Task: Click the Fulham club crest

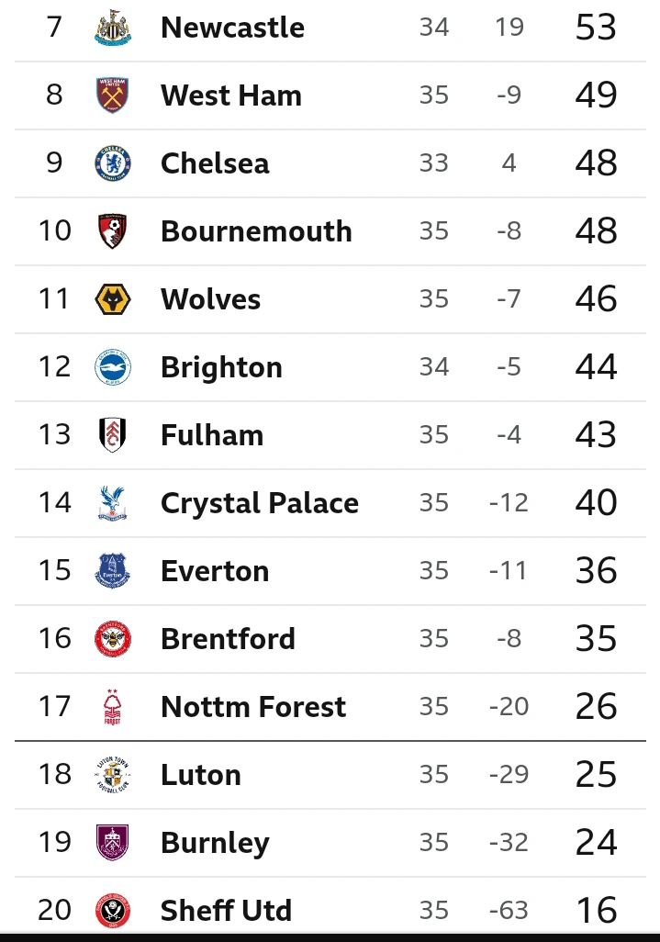Action: [x=113, y=435]
